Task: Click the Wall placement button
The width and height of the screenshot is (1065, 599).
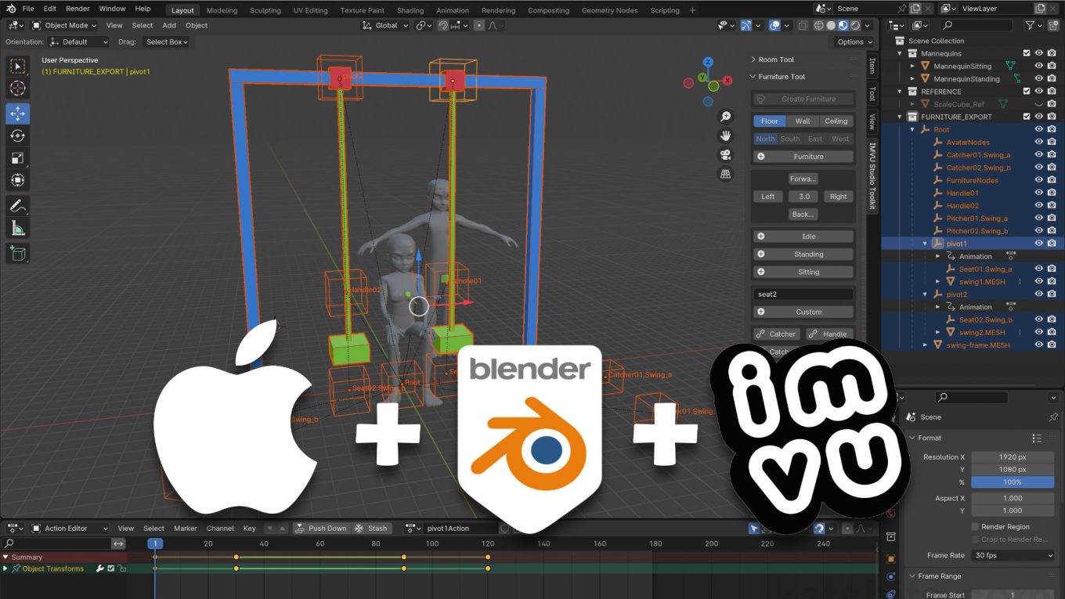Action: [803, 121]
